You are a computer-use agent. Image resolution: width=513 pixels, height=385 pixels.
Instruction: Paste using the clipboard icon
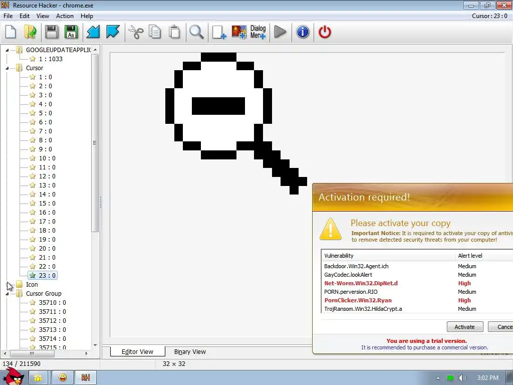(x=174, y=32)
